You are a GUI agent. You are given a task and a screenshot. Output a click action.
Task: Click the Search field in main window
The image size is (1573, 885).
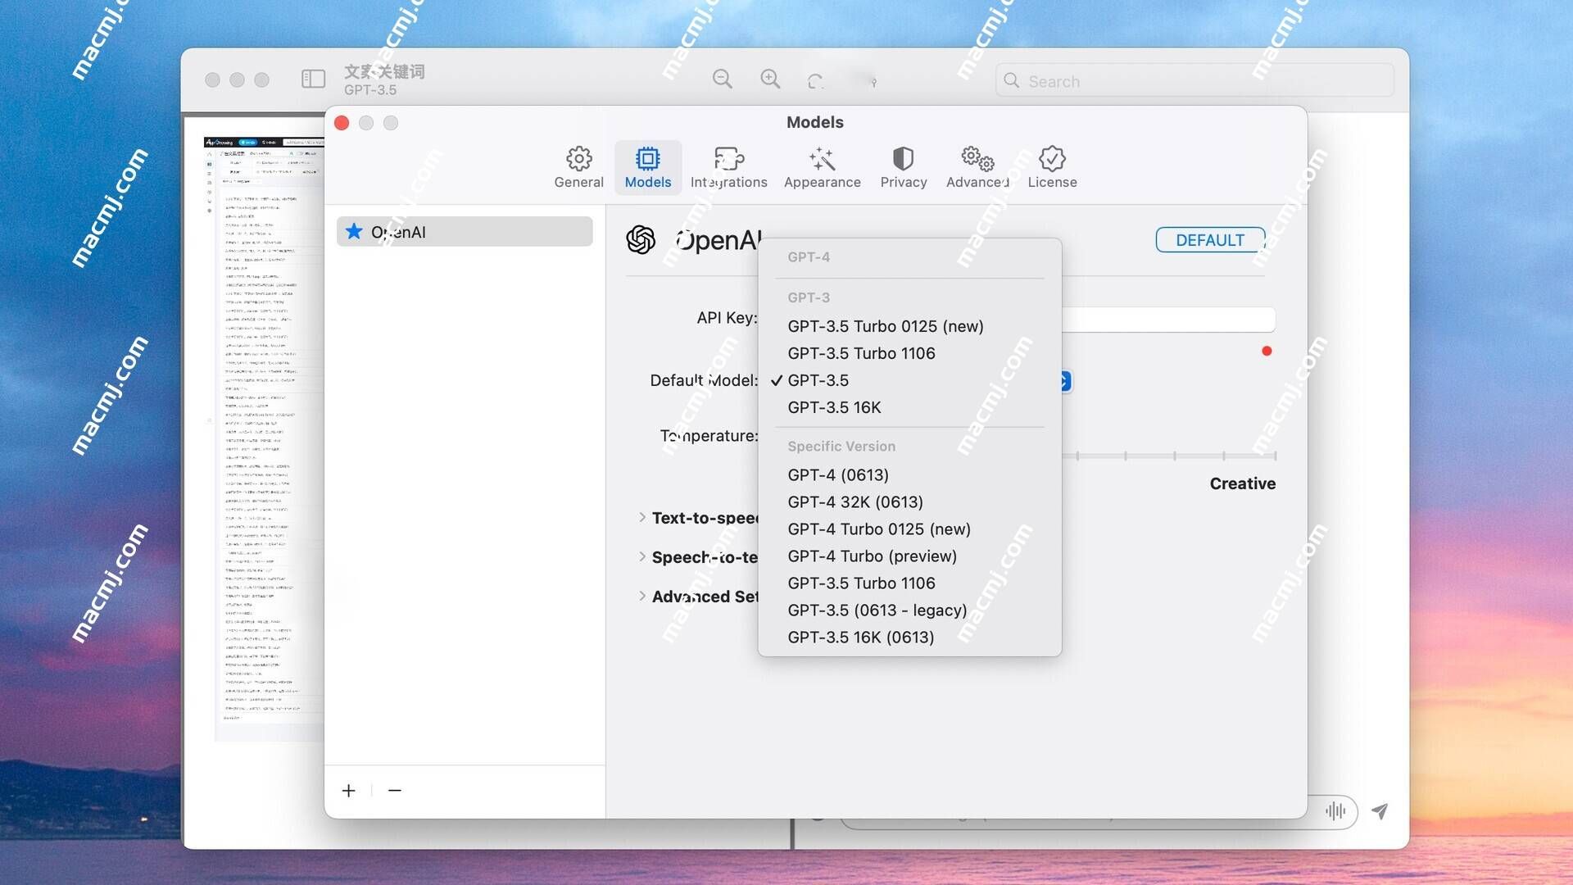pos(1194,80)
